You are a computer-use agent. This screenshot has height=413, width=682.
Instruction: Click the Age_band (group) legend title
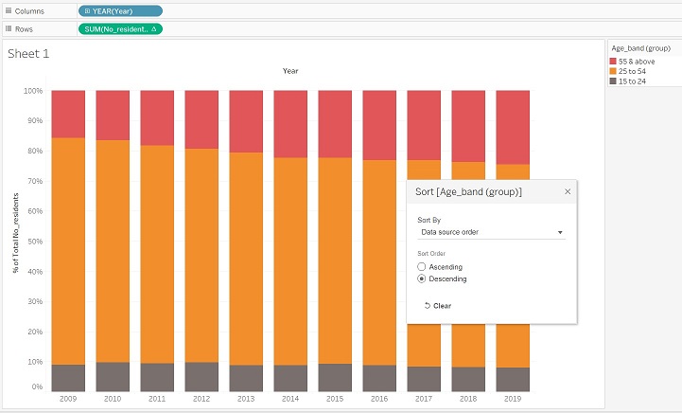click(640, 47)
